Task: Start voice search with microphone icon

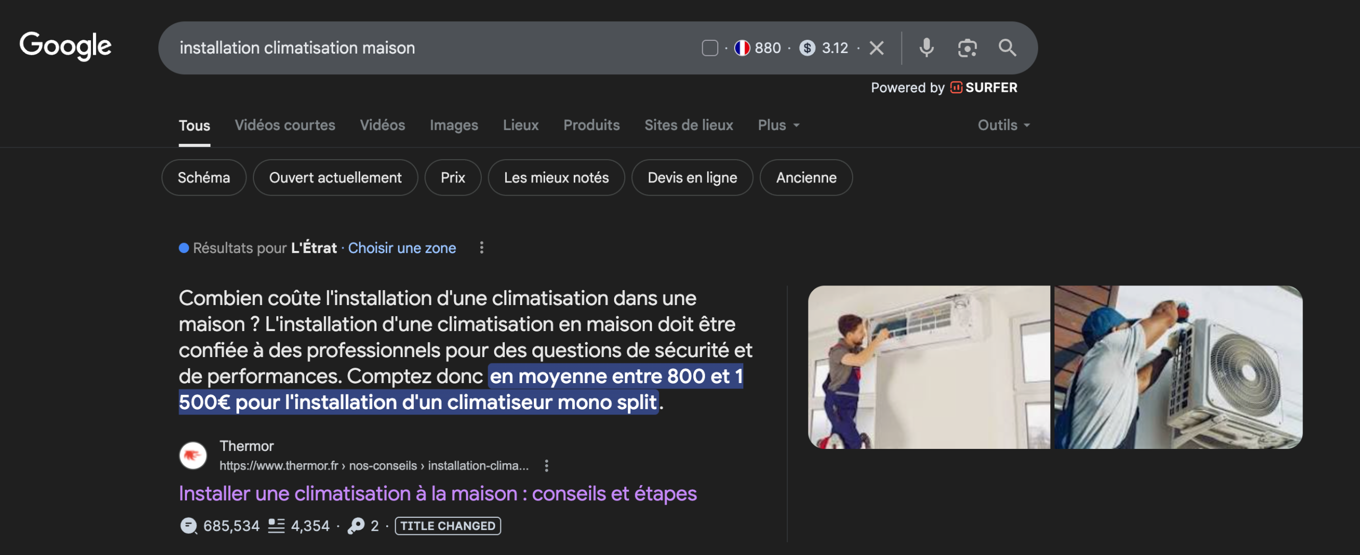Action: [926, 48]
